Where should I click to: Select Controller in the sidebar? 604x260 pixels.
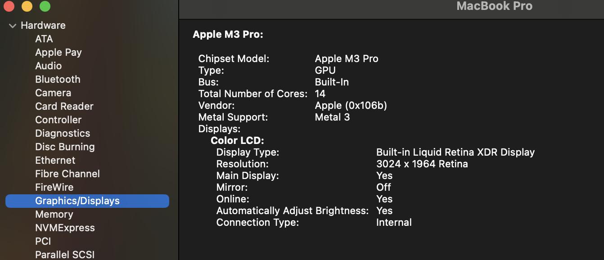[59, 120]
